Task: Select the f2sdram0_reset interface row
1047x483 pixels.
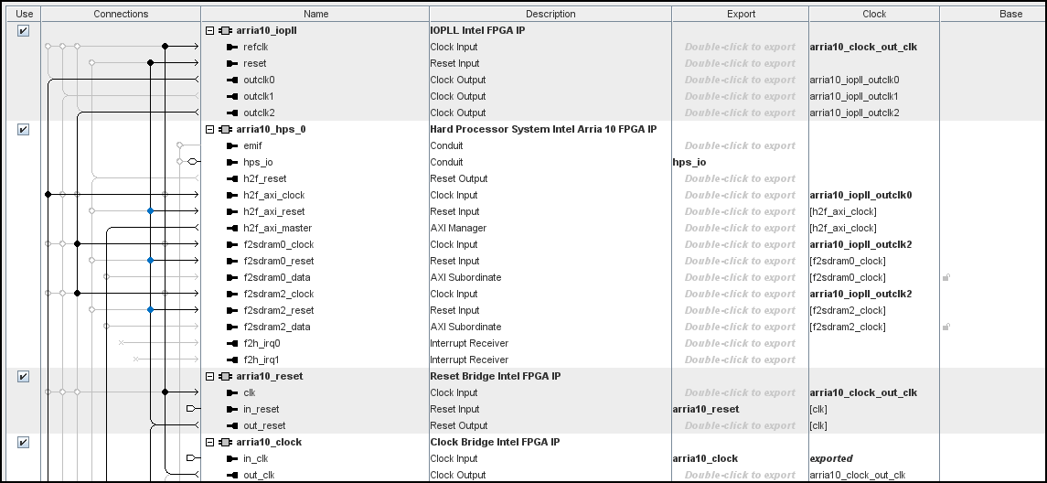Action: coord(279,262)
